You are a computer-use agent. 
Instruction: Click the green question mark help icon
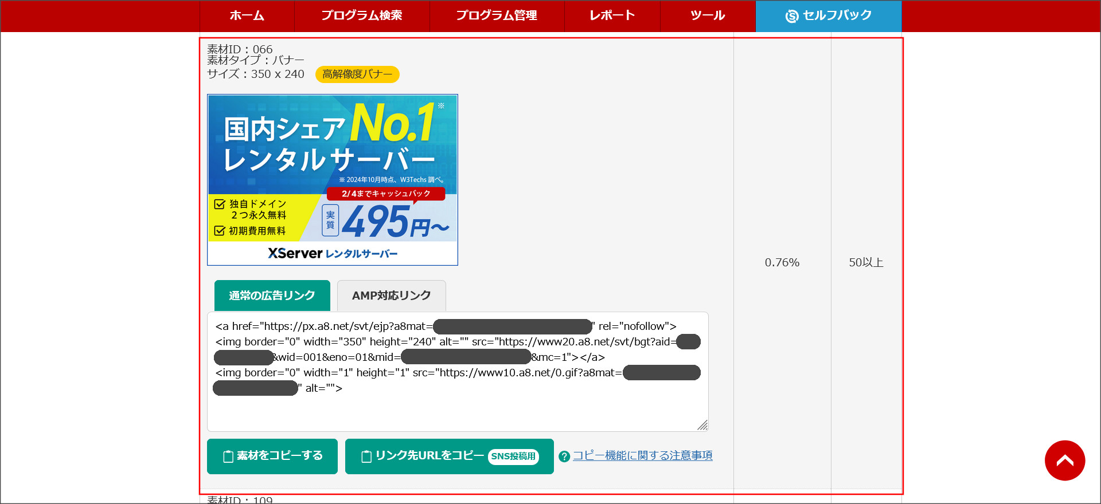click(564, 456)
